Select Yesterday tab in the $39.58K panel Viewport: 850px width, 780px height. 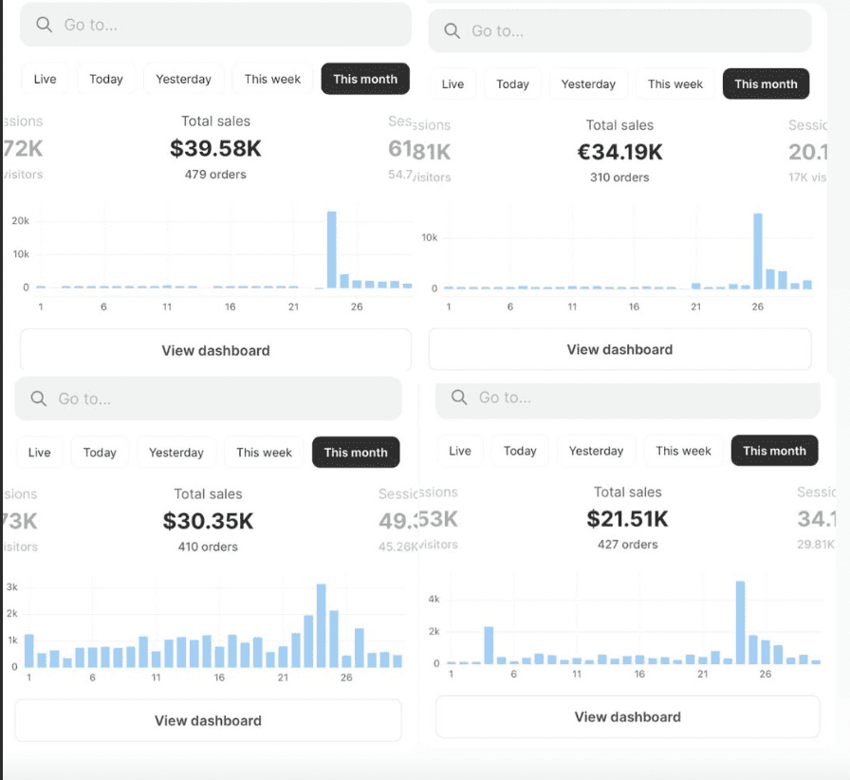pyautogui.click(x=183, y=79)
